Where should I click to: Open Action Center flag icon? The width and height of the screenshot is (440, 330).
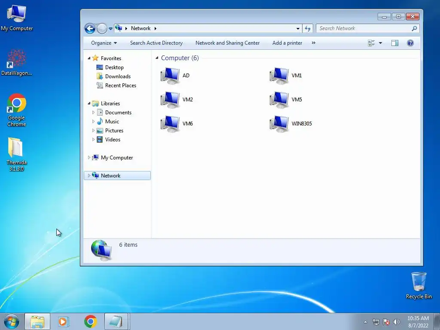click(x=386, y=322)
